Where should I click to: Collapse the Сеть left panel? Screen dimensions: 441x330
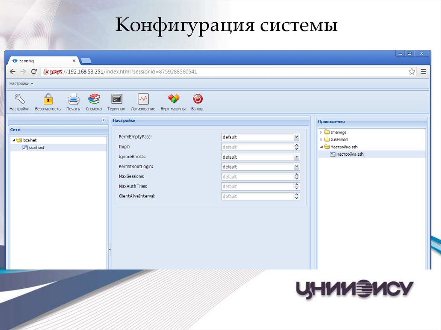(x=104, y=120)
